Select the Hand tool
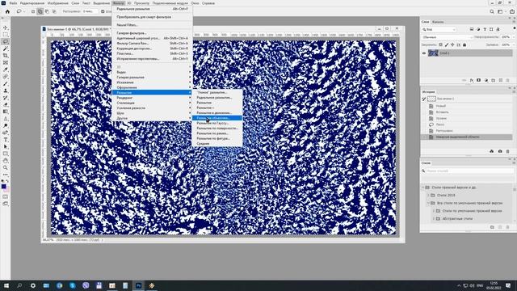This screenshot has height=291, width=517. 6,161
